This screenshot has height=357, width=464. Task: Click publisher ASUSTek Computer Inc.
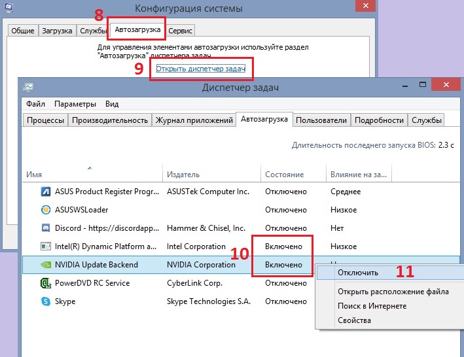click(x=208, y=192)
